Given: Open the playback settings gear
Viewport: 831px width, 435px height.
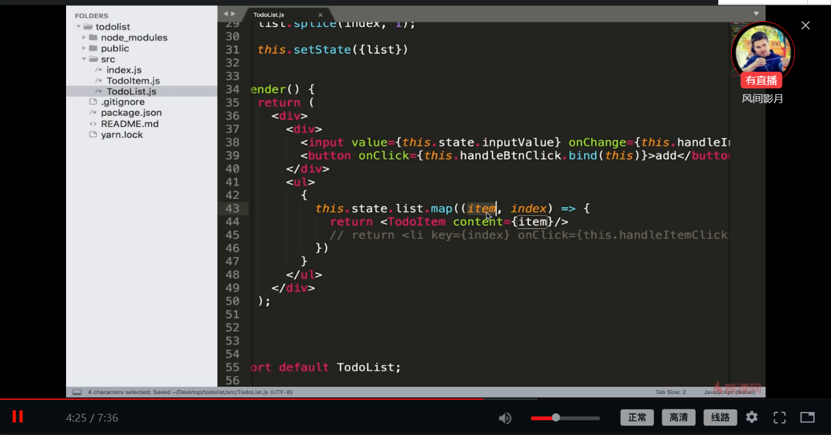Looking at the screenshot, I should 751,417.
